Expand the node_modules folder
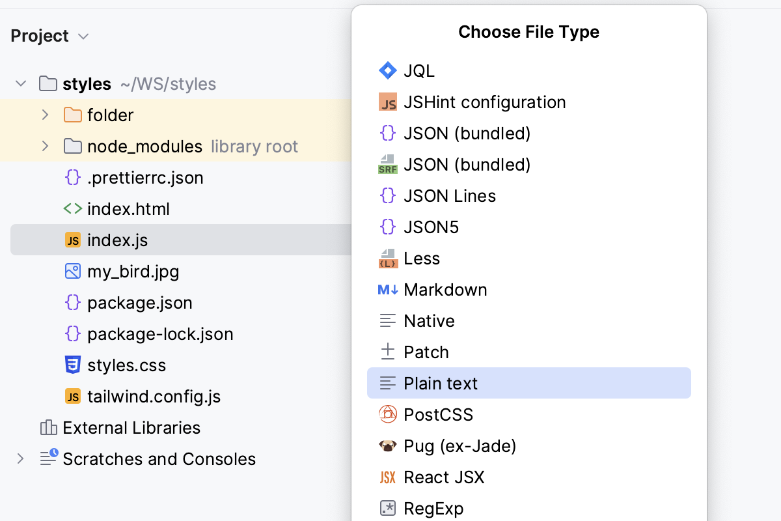Viewport: 781px width, 521px height. click(x=44, y=146)
